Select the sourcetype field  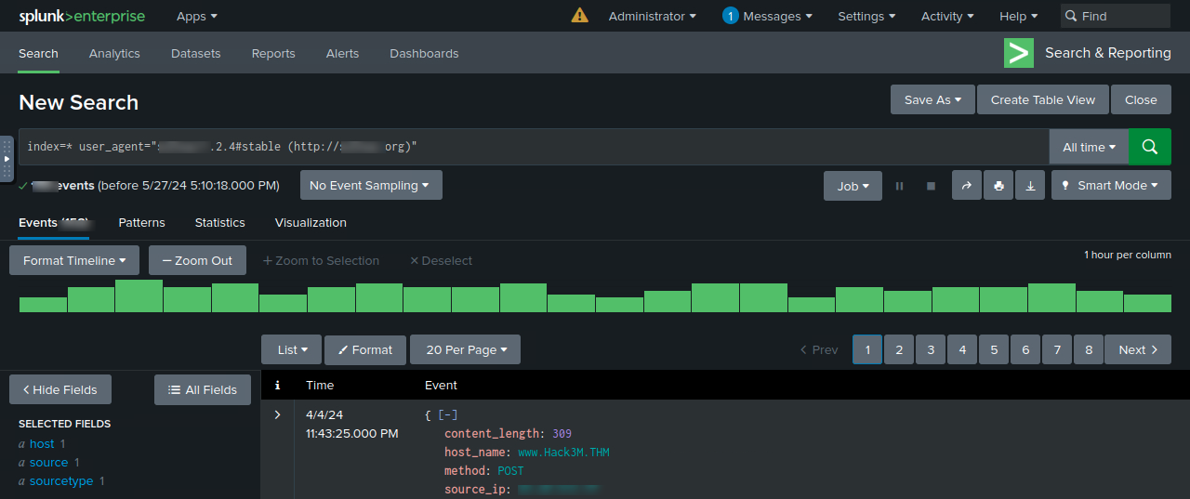61,481
